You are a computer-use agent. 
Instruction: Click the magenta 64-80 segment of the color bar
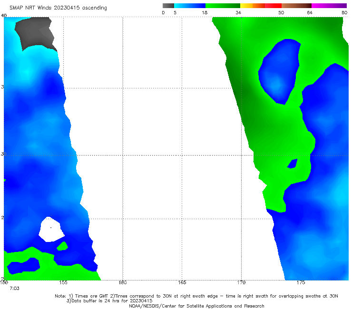tap(329, 6)
